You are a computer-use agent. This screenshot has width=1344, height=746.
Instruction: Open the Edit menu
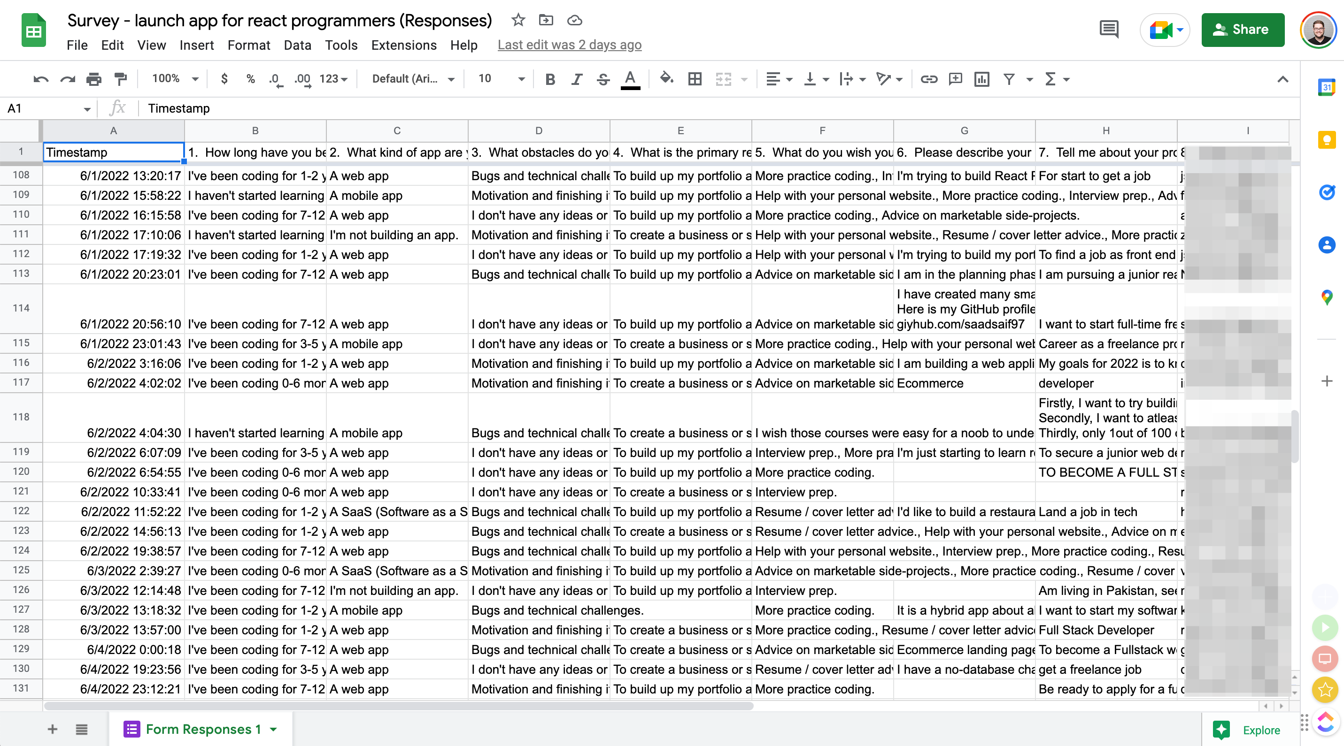tap(112, 46)
